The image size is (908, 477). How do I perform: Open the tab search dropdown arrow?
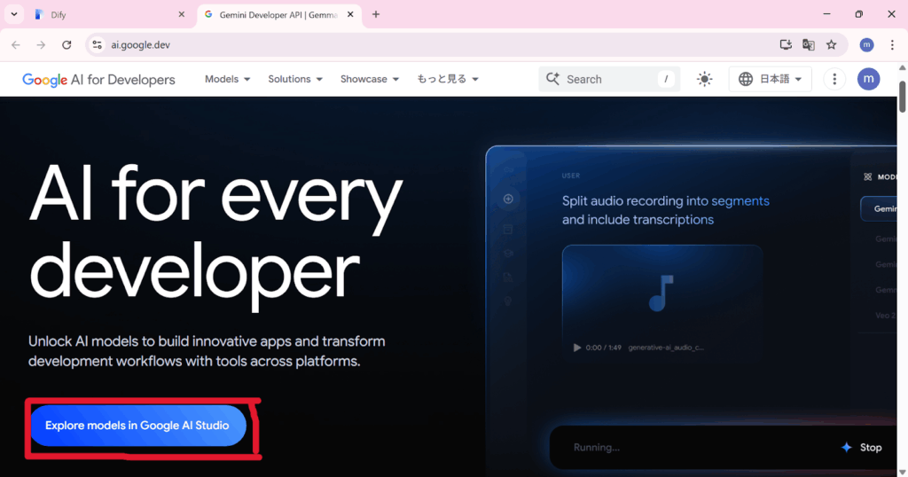point(14,14)
